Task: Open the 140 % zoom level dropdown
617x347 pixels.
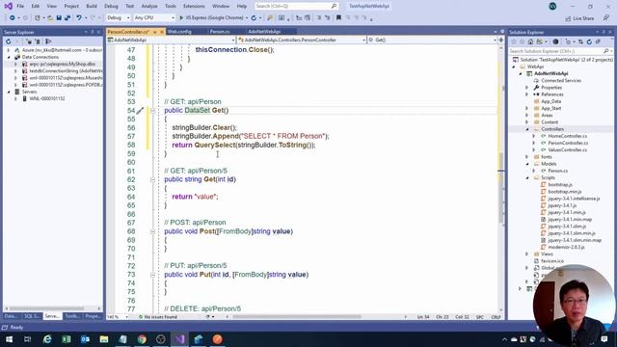Action: (118, 317)
